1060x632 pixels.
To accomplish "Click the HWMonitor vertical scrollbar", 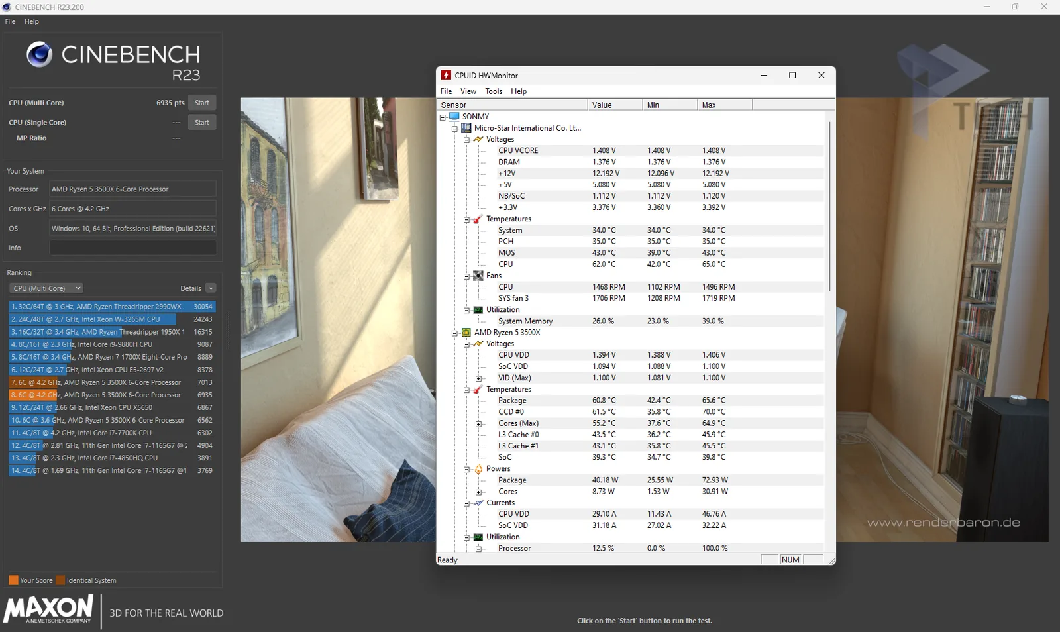I will coord(829,206).
